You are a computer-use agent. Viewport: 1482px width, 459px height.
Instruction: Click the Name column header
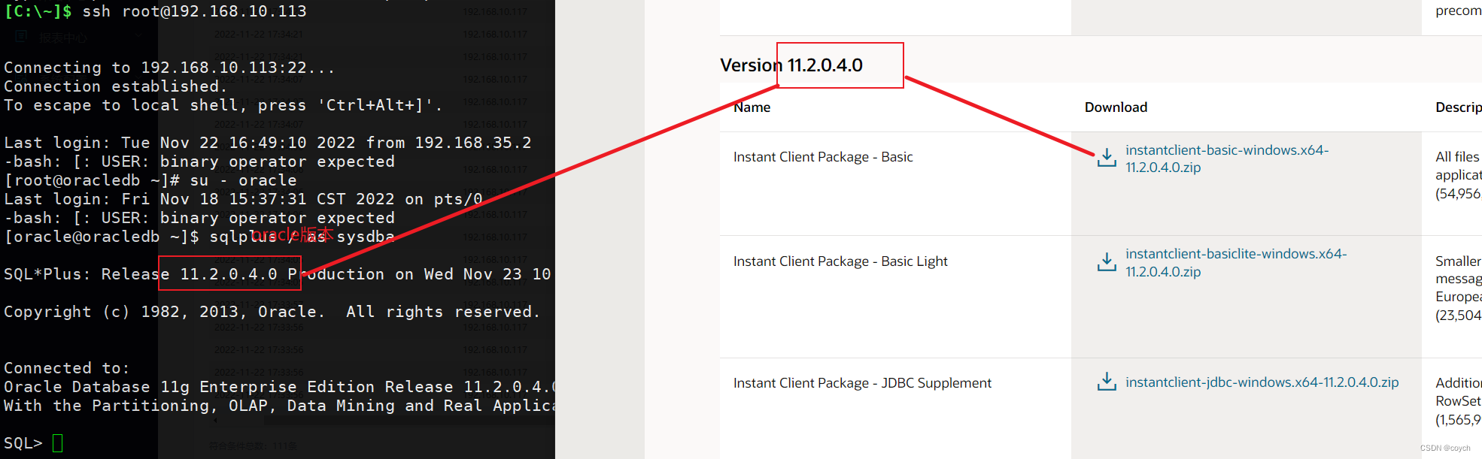coord(752,107)
